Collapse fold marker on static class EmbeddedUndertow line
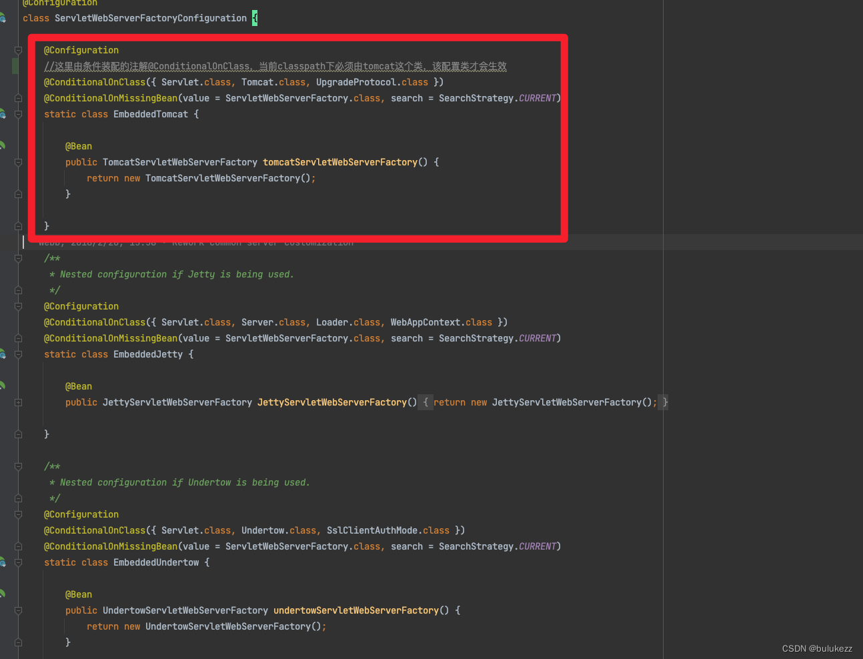863x659 pixels. click(x=18, y=562)
